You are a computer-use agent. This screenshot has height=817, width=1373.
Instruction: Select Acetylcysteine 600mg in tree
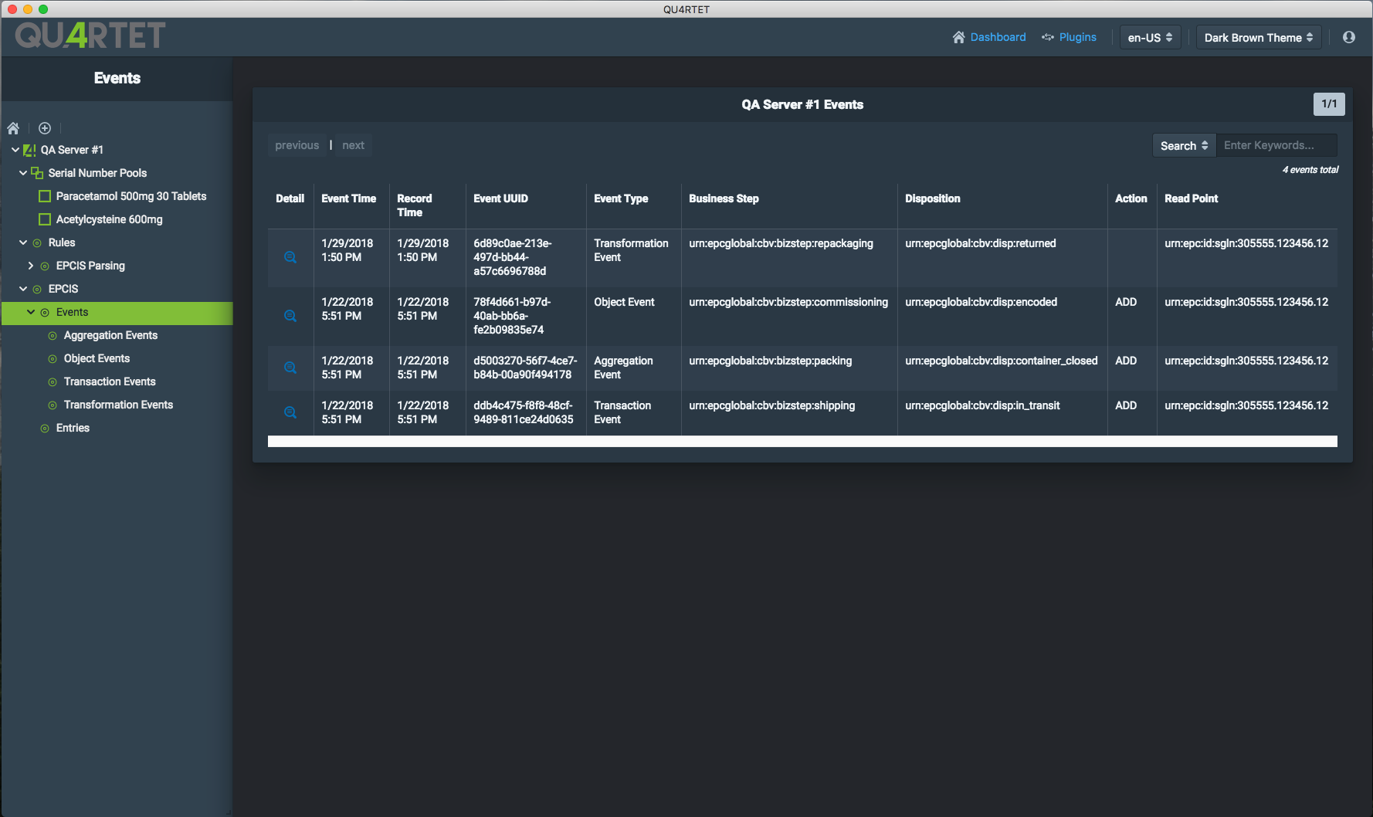click(109, 219)
